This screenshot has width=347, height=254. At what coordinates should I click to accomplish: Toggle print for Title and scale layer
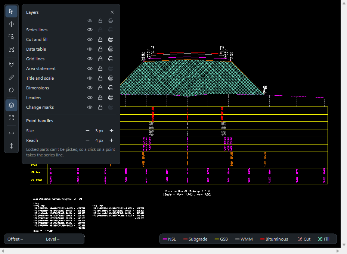tap(111, 78)
